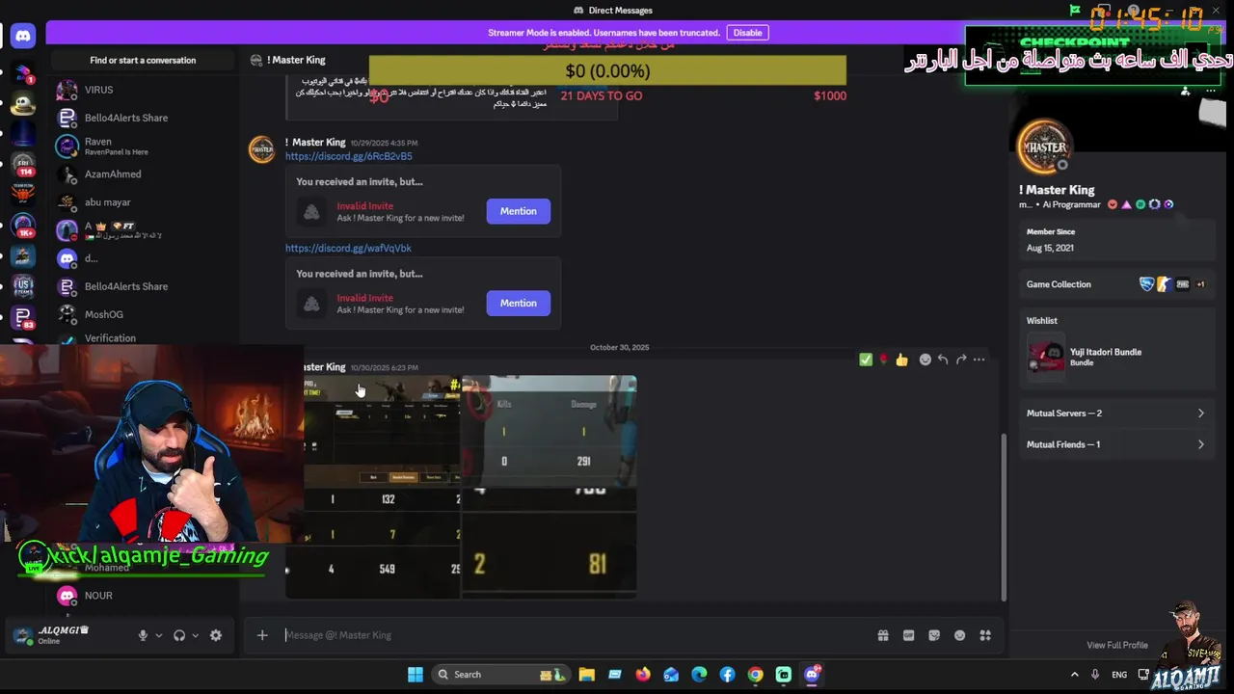1234x694 pixels.
Task: React with rose emoji on message
Action: tap(883, 360)
